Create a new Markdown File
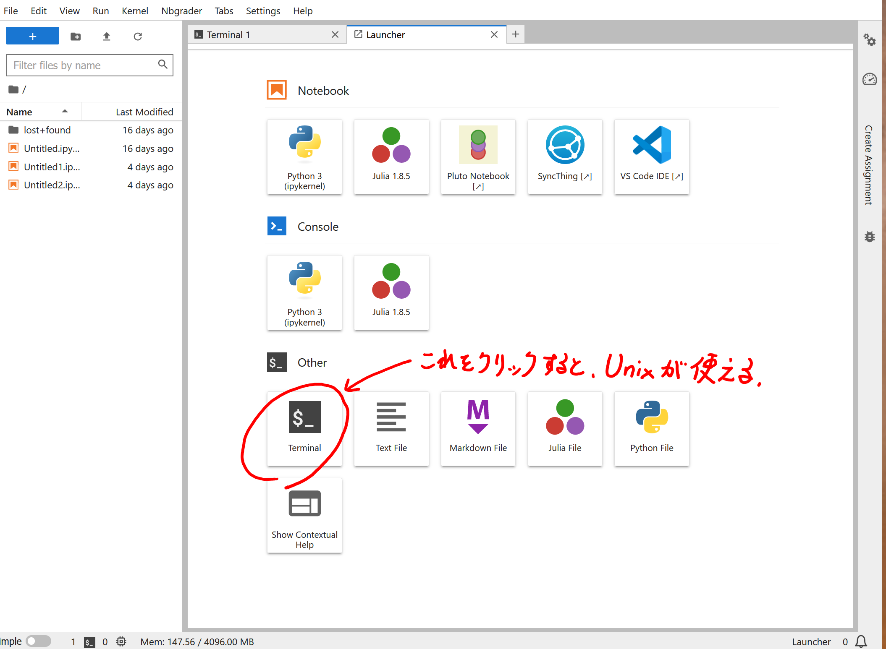Image resolution: width=886 pixels, height=649 pixels. (x=478, y=428)
